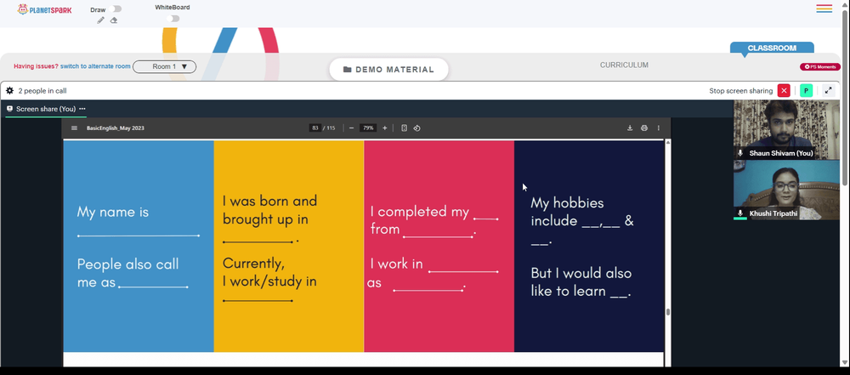Click the 'Having issues?' text
850x375 pixels.
click(x=36, y=66)
